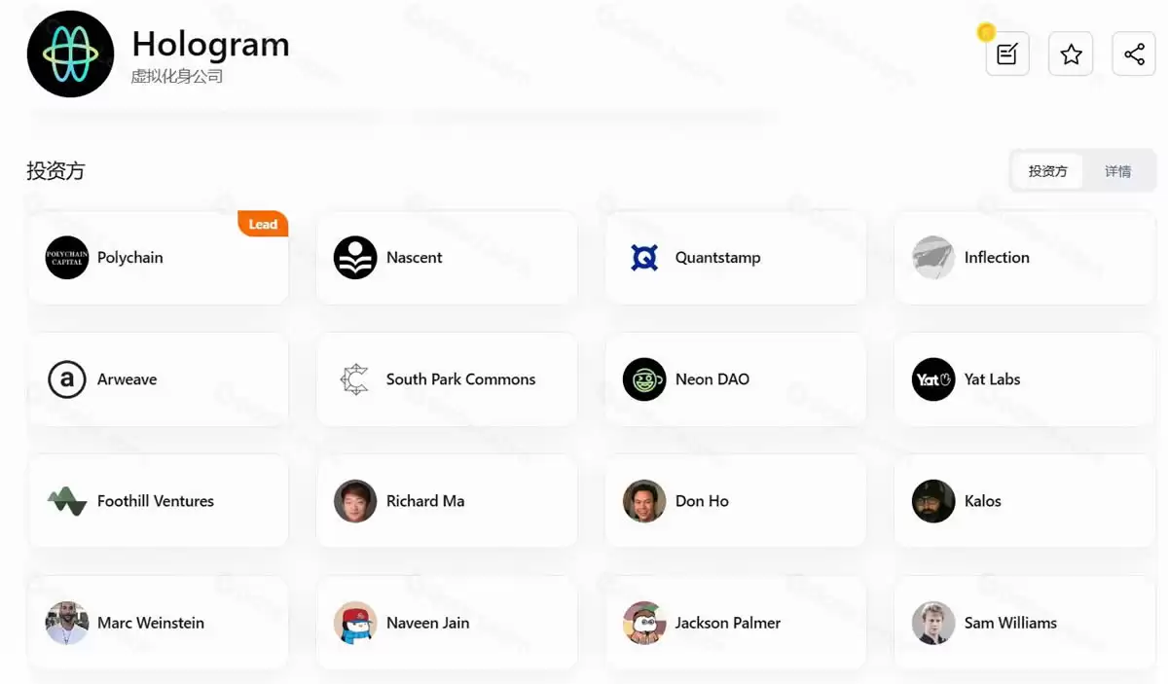Click the Yat Labs logo

[933, 379]
